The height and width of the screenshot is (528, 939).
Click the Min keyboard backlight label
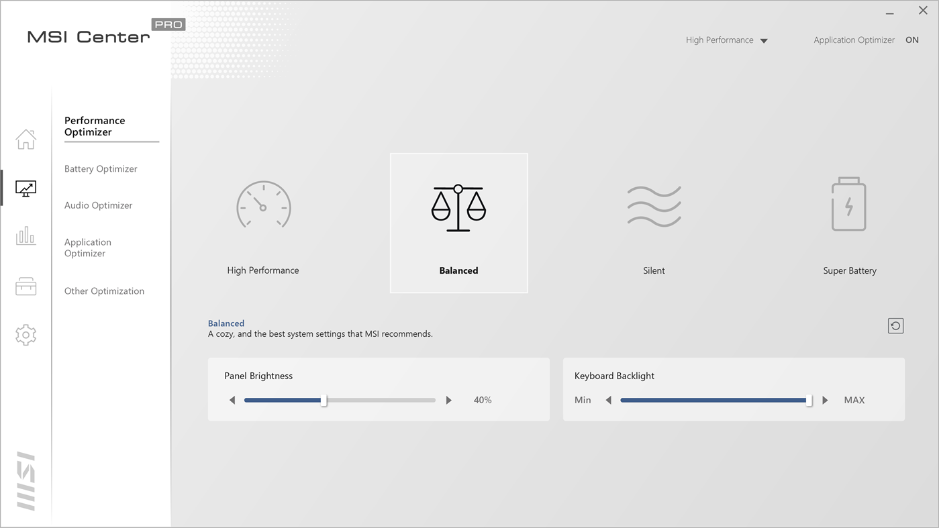[583, 400]
